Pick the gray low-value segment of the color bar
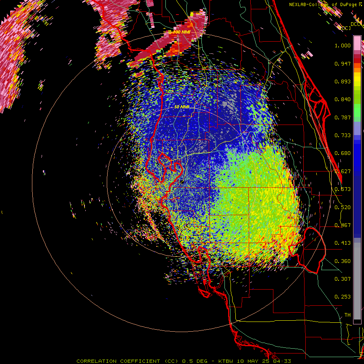This screenshot has height=364, width=364. coord(357,281)
